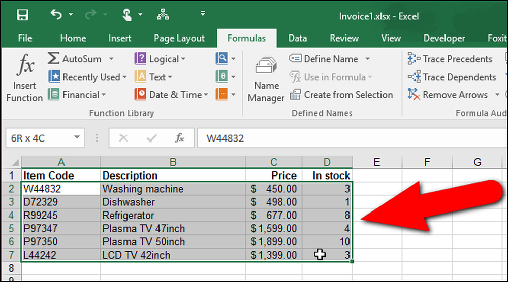Expand the Define Name dropdown arrow
Image resolution: width=508 pixels, height=282 pixels.
pos(367,59)
